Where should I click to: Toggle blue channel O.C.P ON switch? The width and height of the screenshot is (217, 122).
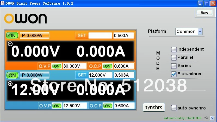(x=108, y=106)
